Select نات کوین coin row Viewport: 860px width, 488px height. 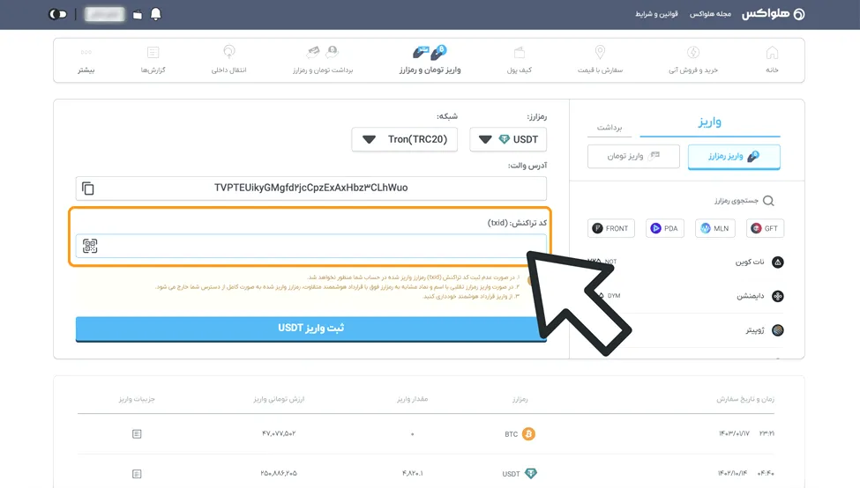685,262
